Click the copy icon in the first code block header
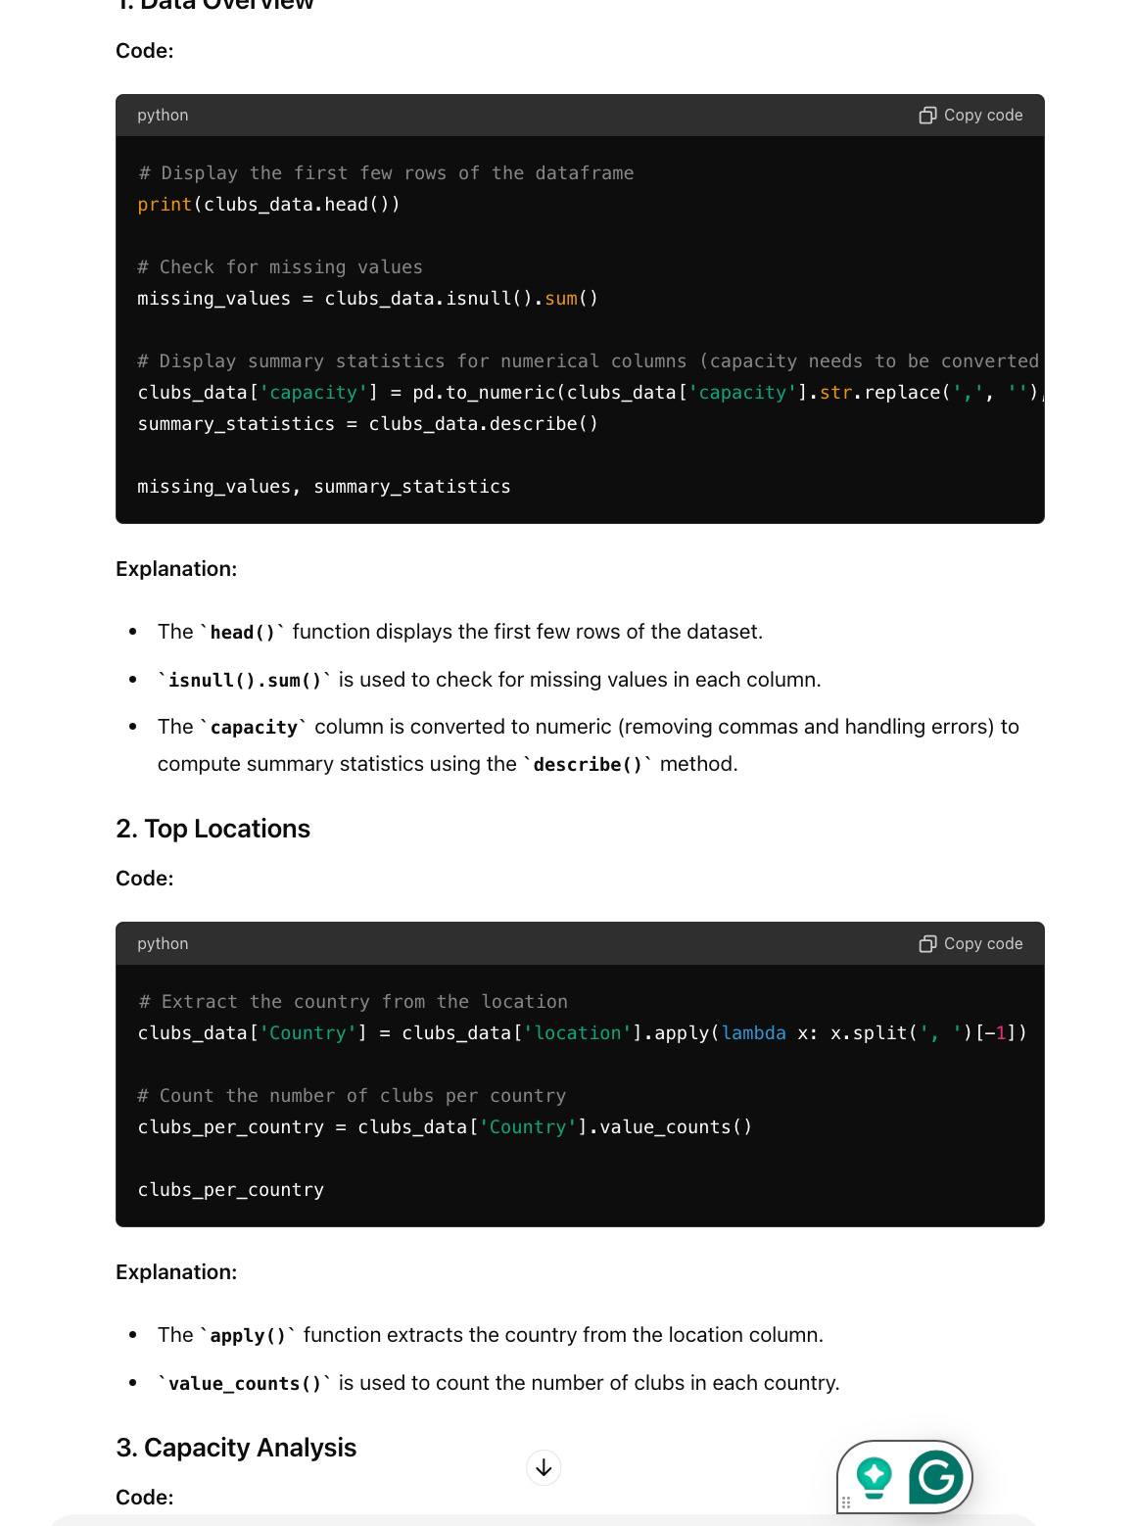Viewport: 1136px width, 1526px height. click(927, 115)
